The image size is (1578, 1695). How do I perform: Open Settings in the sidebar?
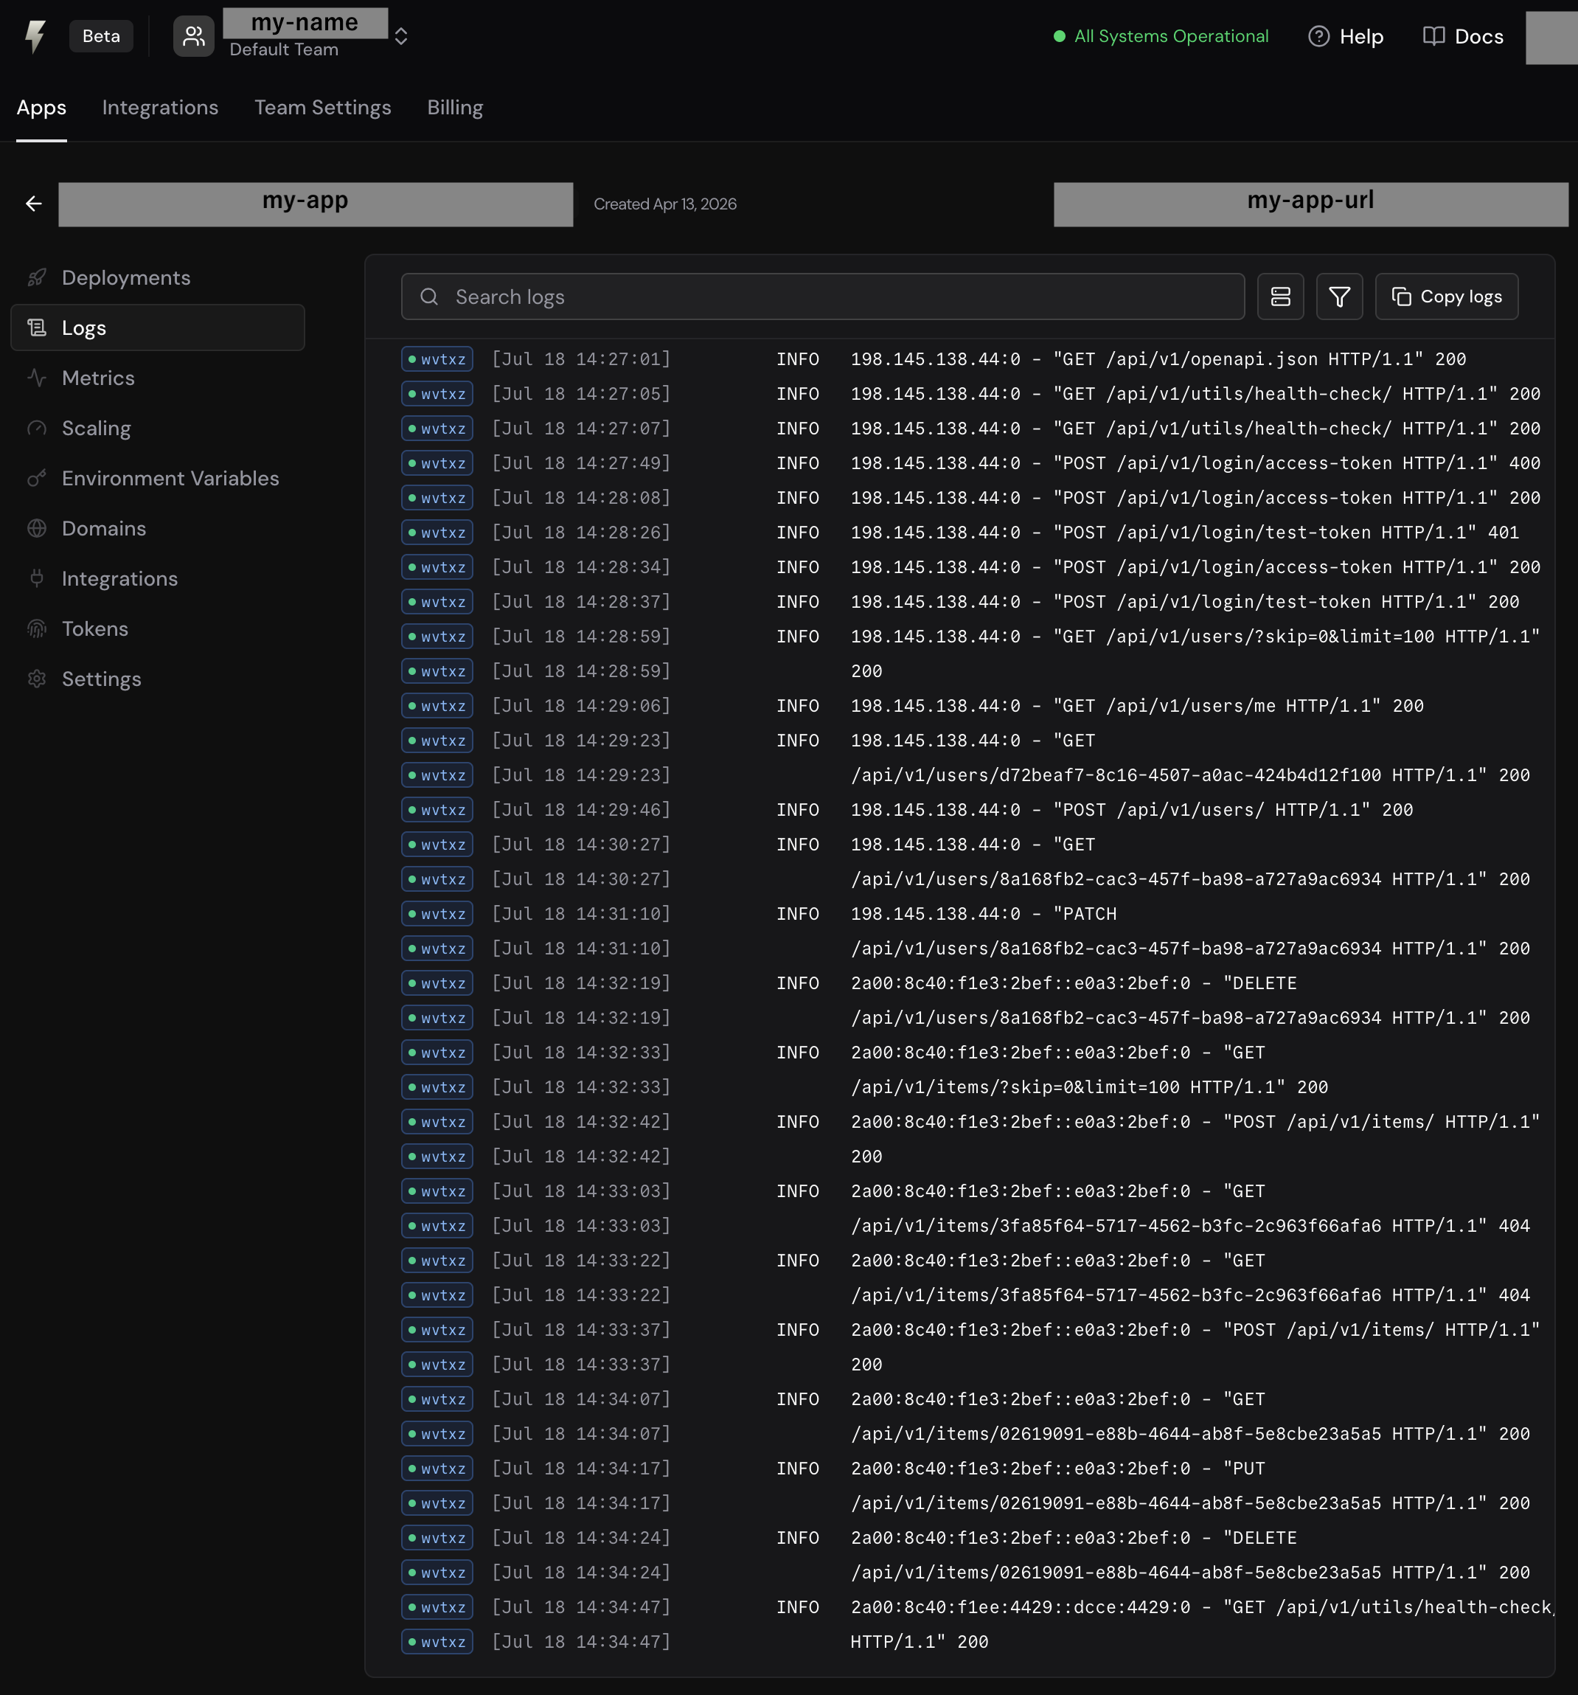coord(157,679)
